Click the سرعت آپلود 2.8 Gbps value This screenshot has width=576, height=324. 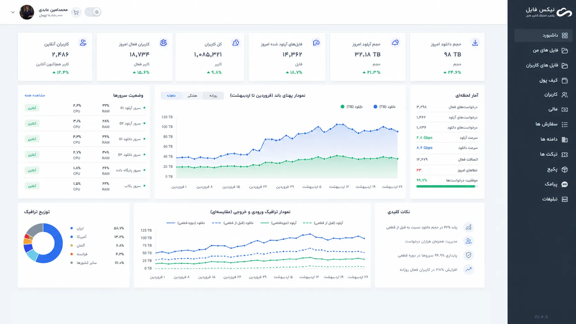click(424, 138)
